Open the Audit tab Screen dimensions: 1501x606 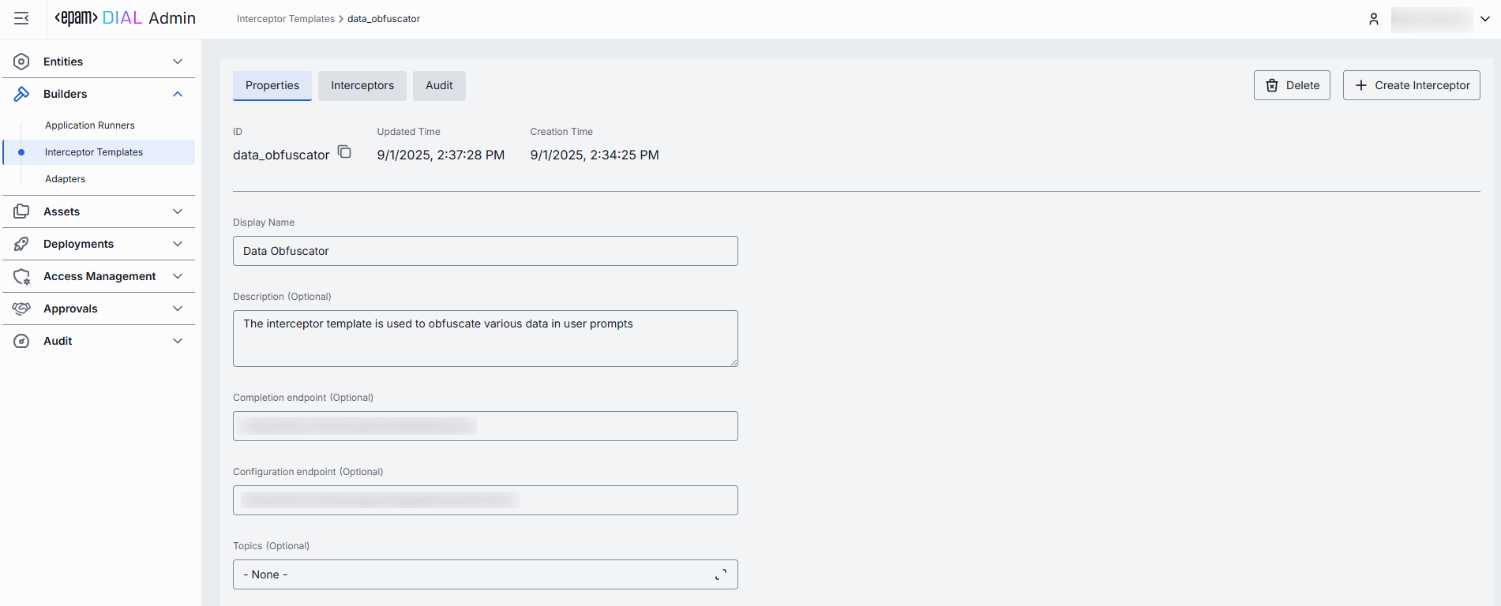point(439,85)
